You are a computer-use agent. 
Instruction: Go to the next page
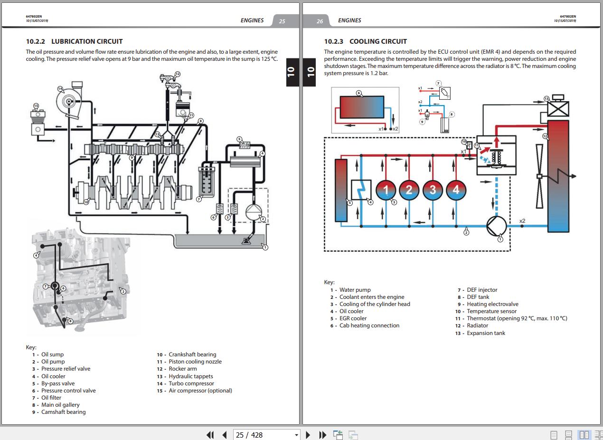click(x=308, y=435)
